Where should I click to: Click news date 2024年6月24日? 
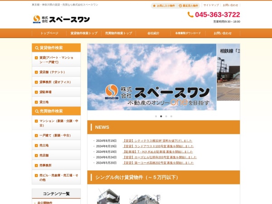(107, 157)
